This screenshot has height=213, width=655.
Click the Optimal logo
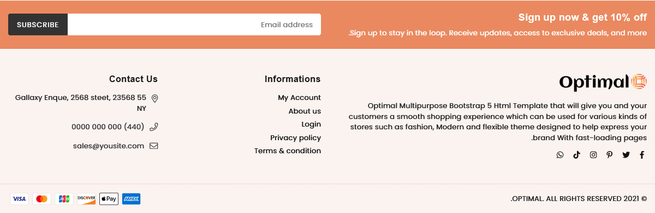point(603,82)
